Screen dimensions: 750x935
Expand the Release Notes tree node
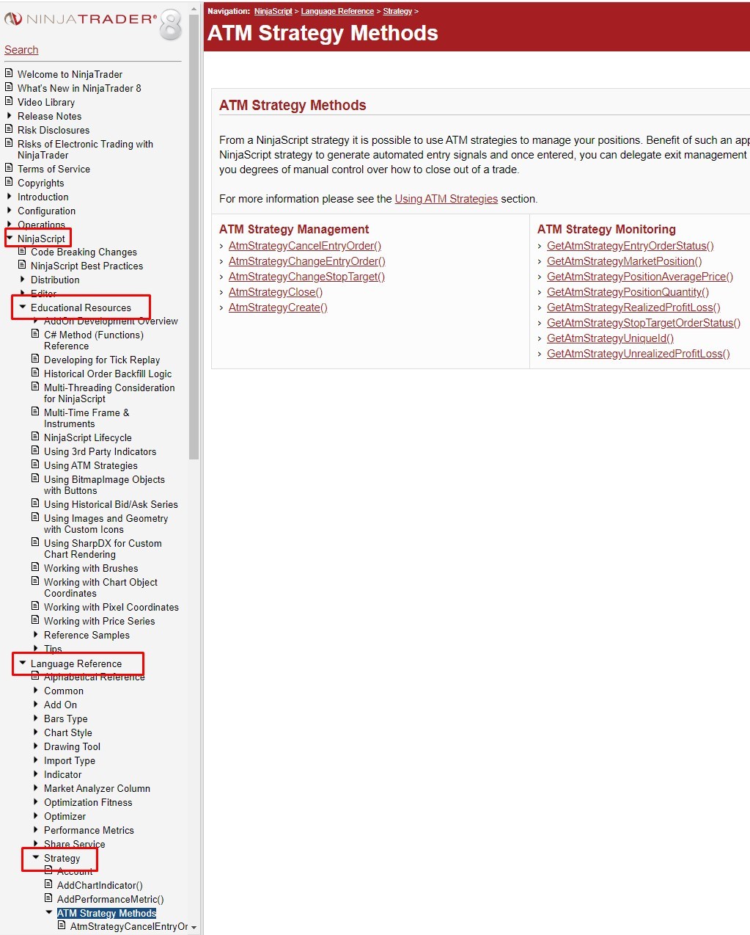(x=9, y=115)
